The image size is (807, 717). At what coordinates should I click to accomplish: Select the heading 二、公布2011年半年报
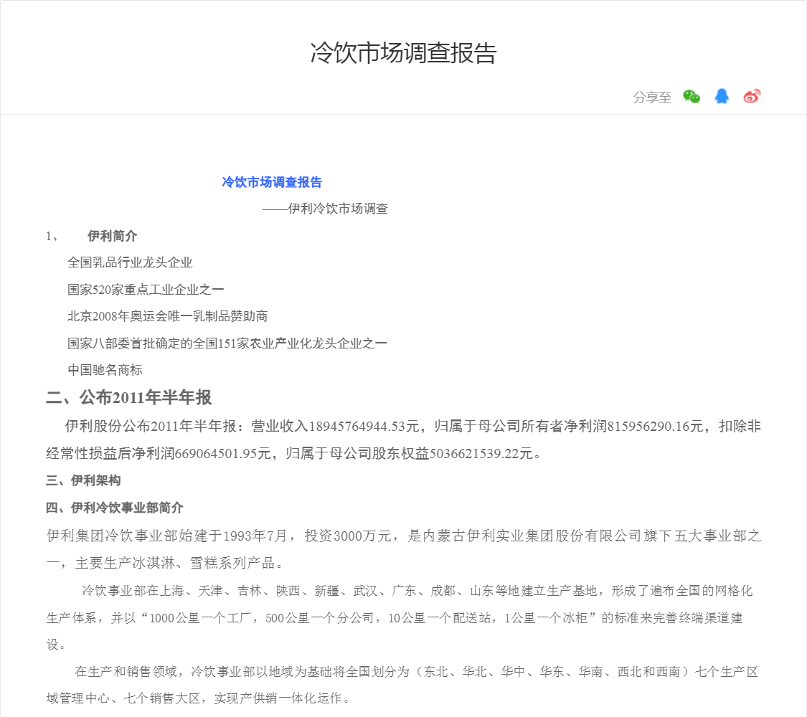click(128, 397)
